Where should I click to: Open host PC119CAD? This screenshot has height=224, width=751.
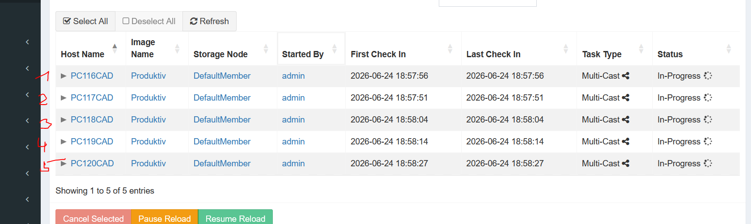coord(92,142)
